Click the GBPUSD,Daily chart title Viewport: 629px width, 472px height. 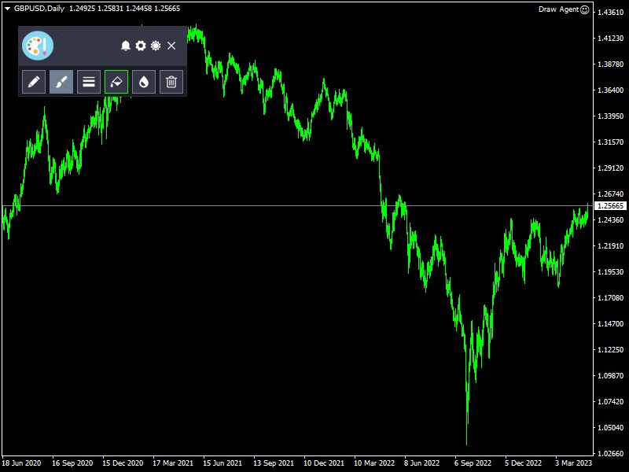pos(39,9)
